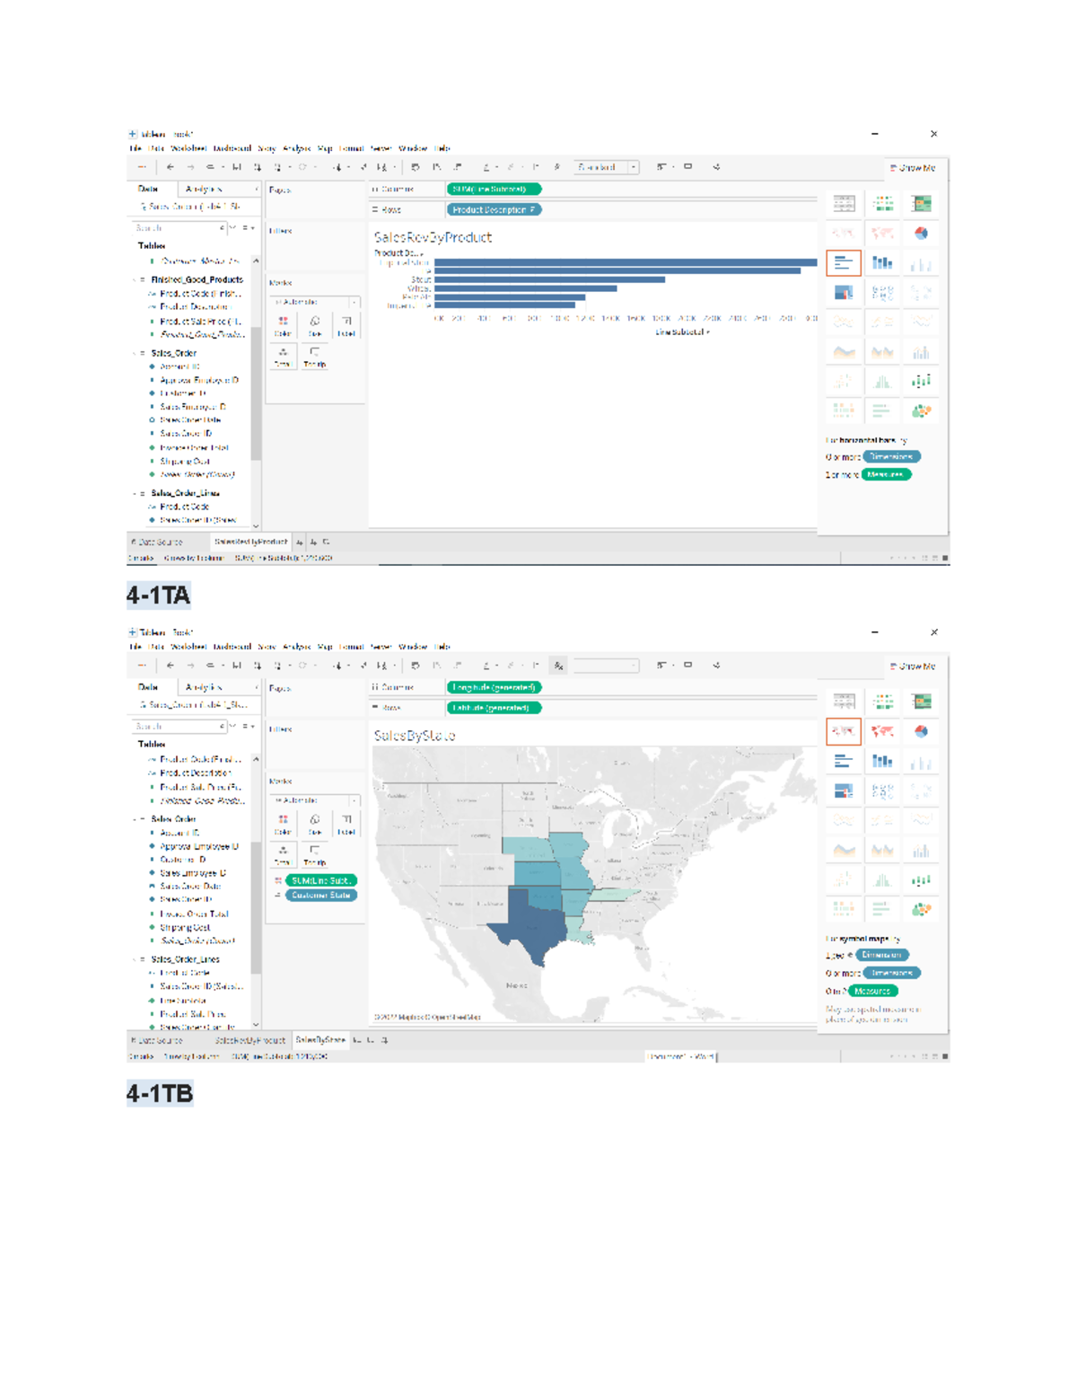Toggle Show Me panel in SalesRevByProduct window

pos(913,168)
